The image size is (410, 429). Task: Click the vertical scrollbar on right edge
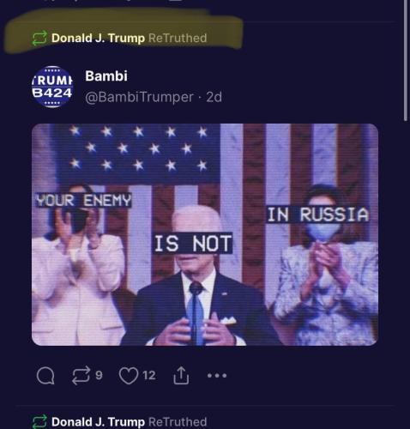pos(406,60)
